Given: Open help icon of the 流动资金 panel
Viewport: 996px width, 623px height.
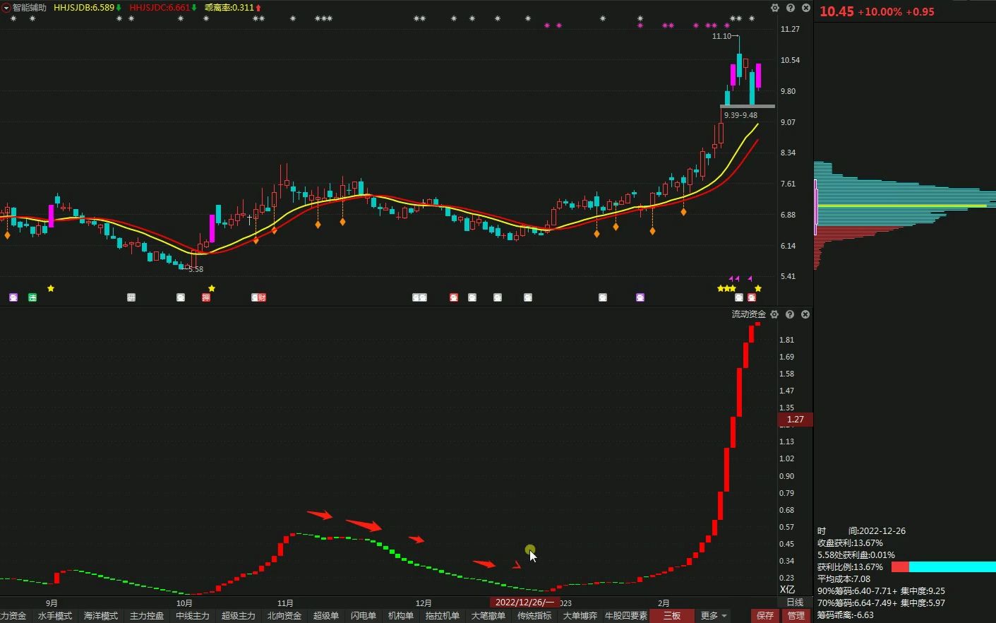Looking at the screenshot, I should pos(790,314).
